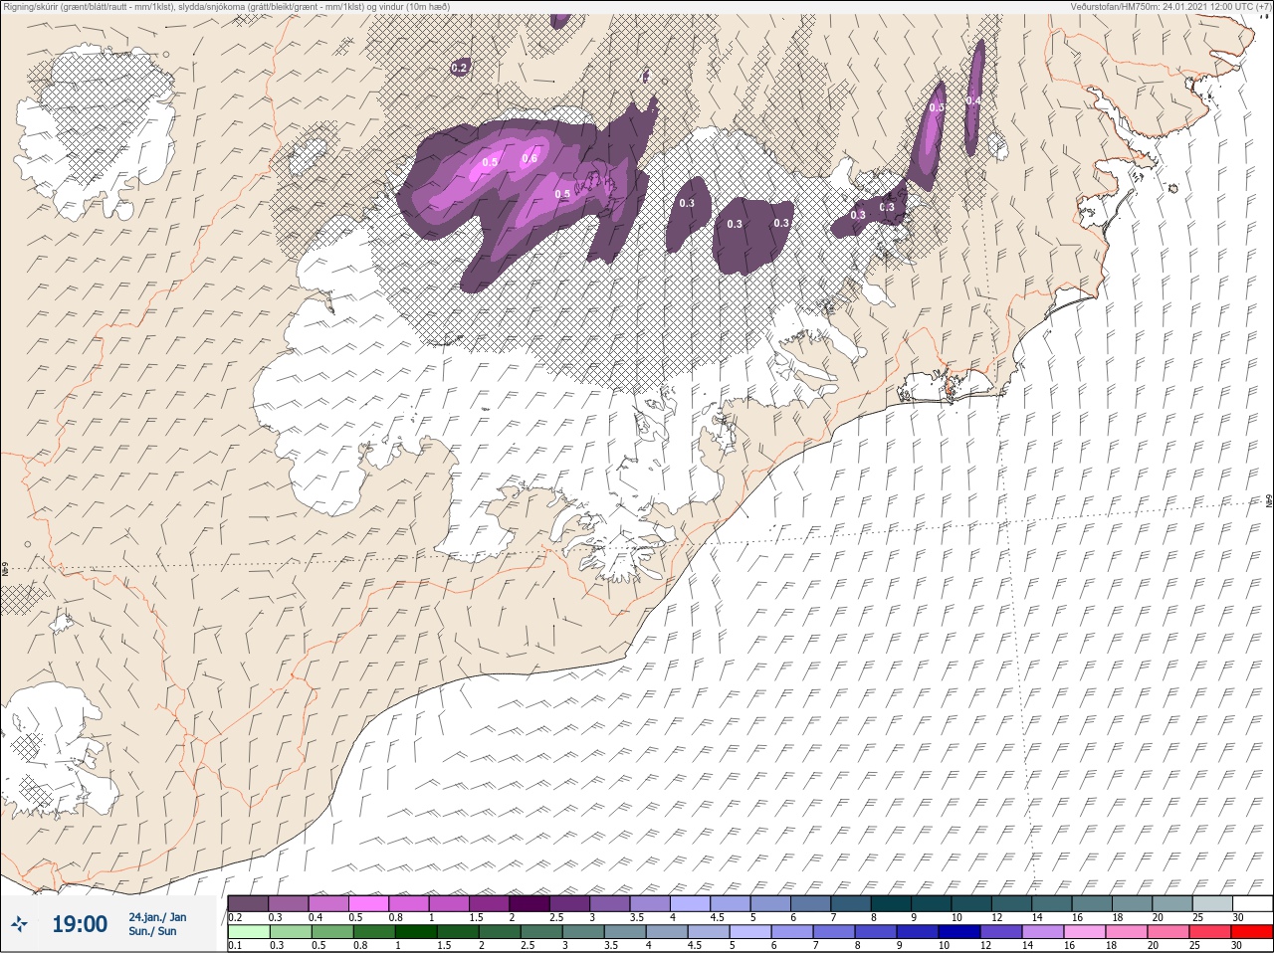Viewport: 1274px width, 953px height.
Task: Click the 0.4 value in the thin northeastern band
Action: click(x=973, y=100)
